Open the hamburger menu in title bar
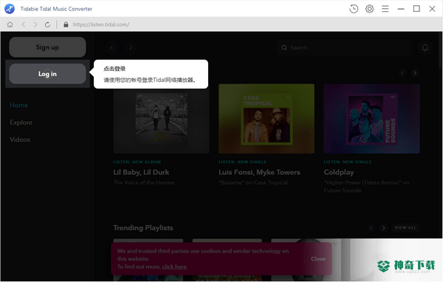Image resolution: width=443 pixels, height=282 pixels. [x=385, y=9]
